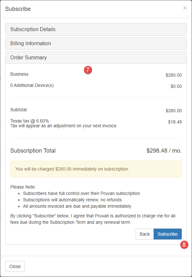Select the Business plan line item

pyautogui.click(x=20, y=74)
